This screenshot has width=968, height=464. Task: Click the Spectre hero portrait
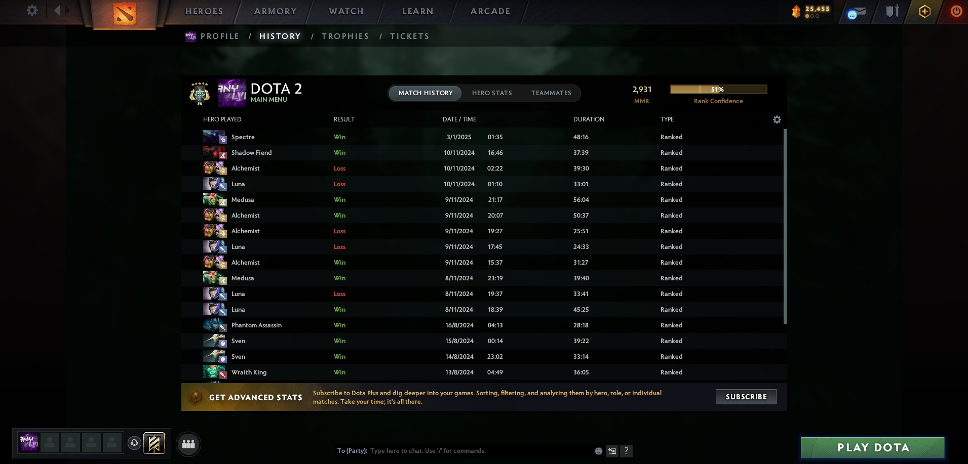coord(214,137)
